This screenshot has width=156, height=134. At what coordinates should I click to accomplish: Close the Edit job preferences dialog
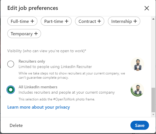[x=147, y=8]
